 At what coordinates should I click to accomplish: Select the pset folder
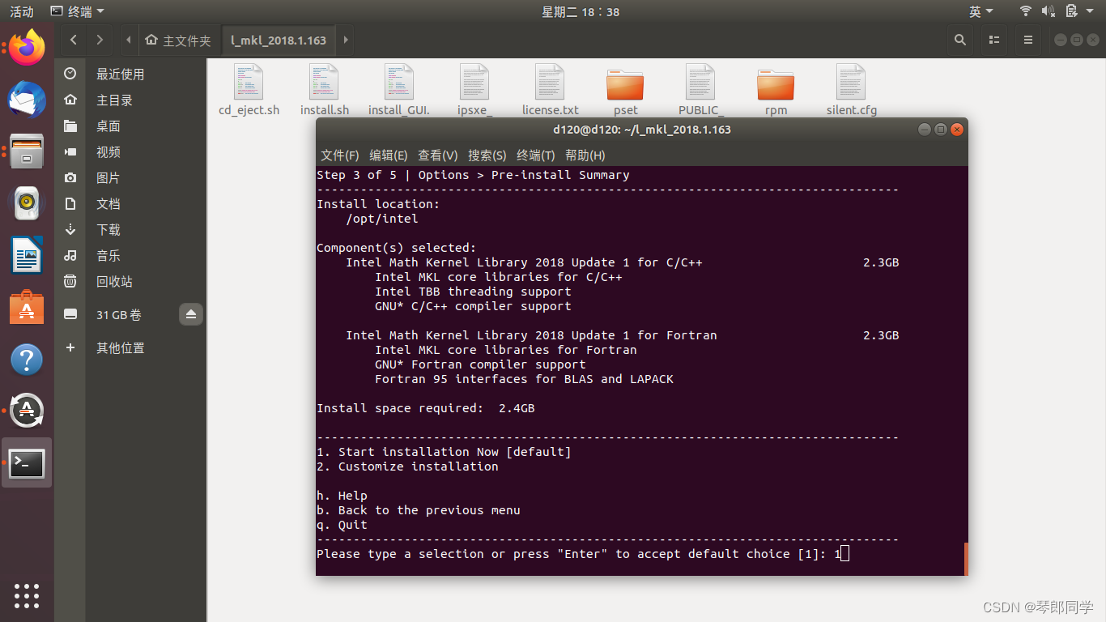tap(625, 83)
